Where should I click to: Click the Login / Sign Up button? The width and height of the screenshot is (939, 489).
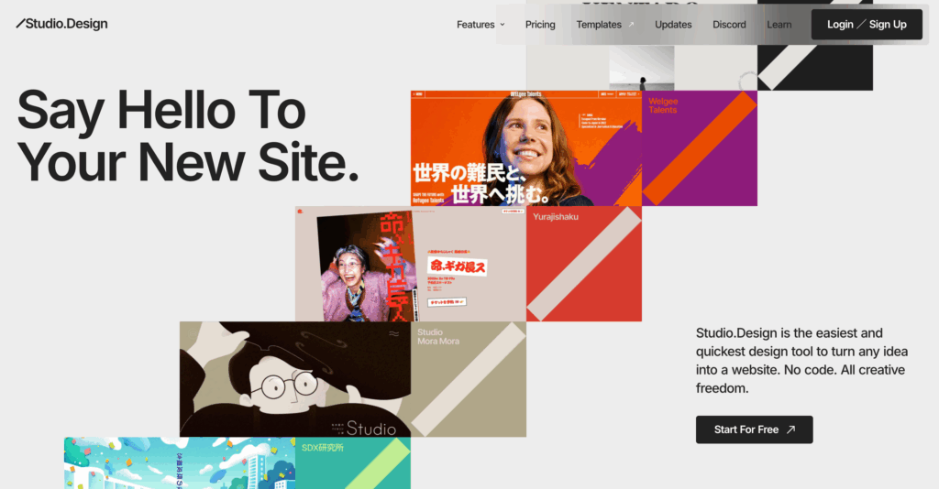click(867, 25)
